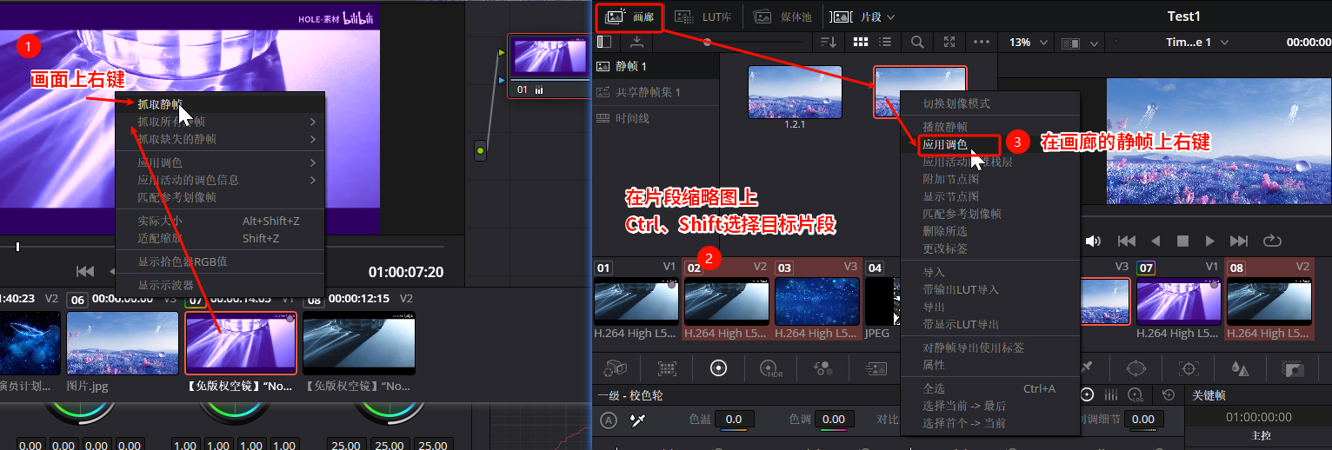Screen dimensions: 1332x450
Task: Choose 属性 in gallery context menu
Action: click(x=934, y=365)
